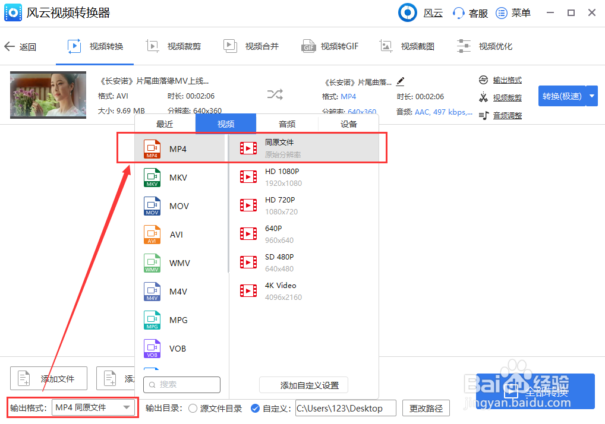
Task: Switch to the 视频转GIF tab
Action: click(x=330, y=46)
